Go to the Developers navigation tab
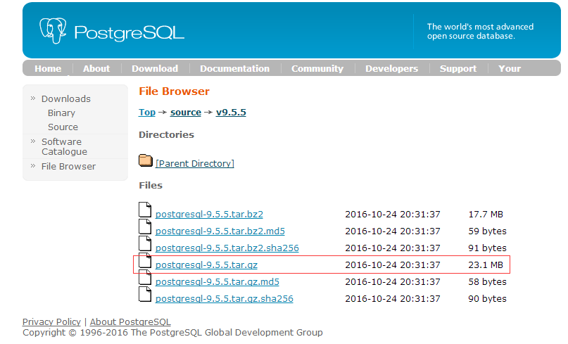 (x=391, y=68)
